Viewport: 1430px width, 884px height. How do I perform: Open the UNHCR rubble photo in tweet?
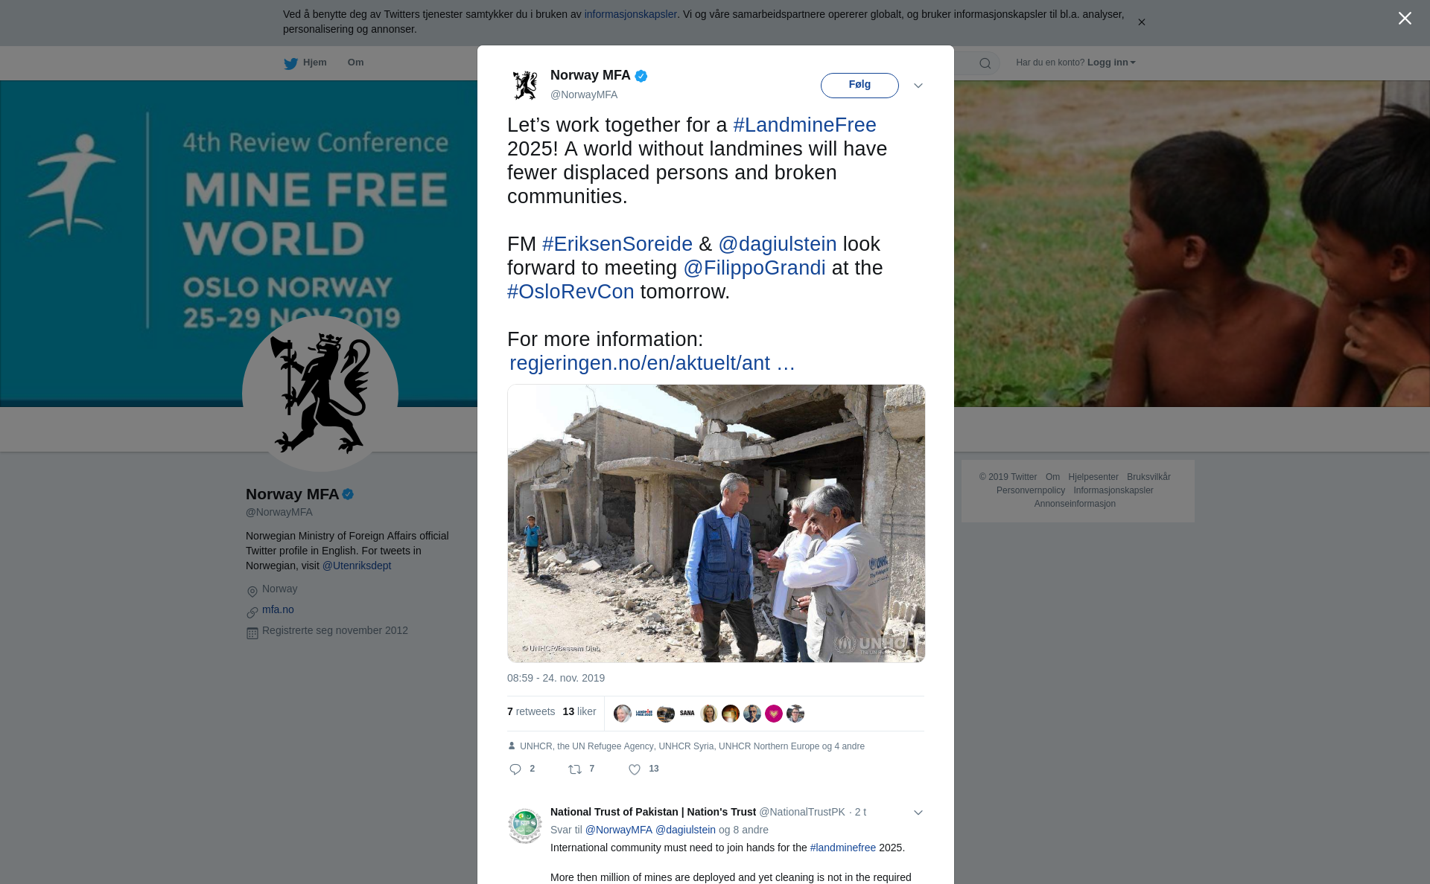[x=716, y=523]
